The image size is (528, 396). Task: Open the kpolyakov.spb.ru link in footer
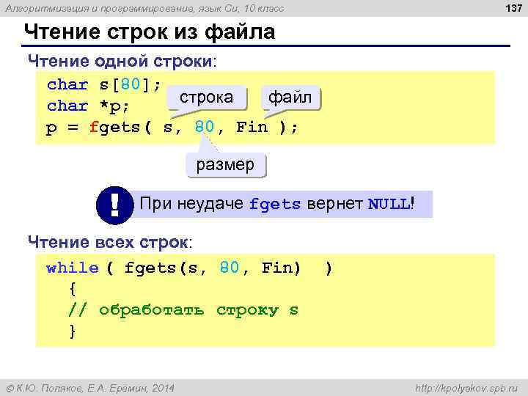(466, 388)
